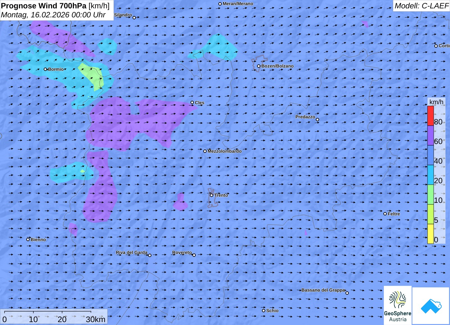This screenshot has width=450, height=325.
Task: Click the lime 5-10 km/h legend color
Action: (x=430, y=214)
